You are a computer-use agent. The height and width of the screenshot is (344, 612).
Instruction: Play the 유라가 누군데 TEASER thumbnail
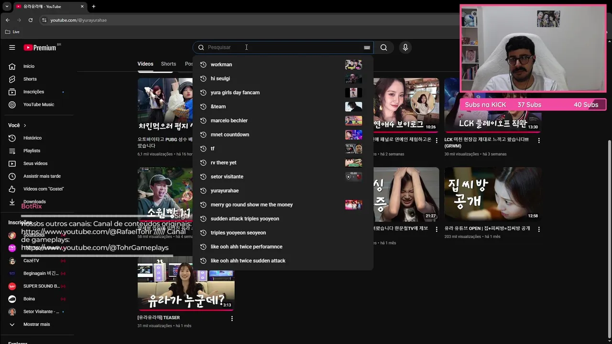[x=186, y=283]
